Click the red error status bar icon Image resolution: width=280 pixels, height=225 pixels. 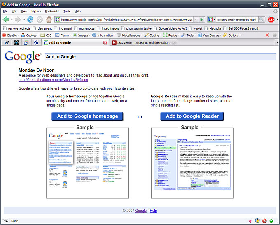point(264,221)
